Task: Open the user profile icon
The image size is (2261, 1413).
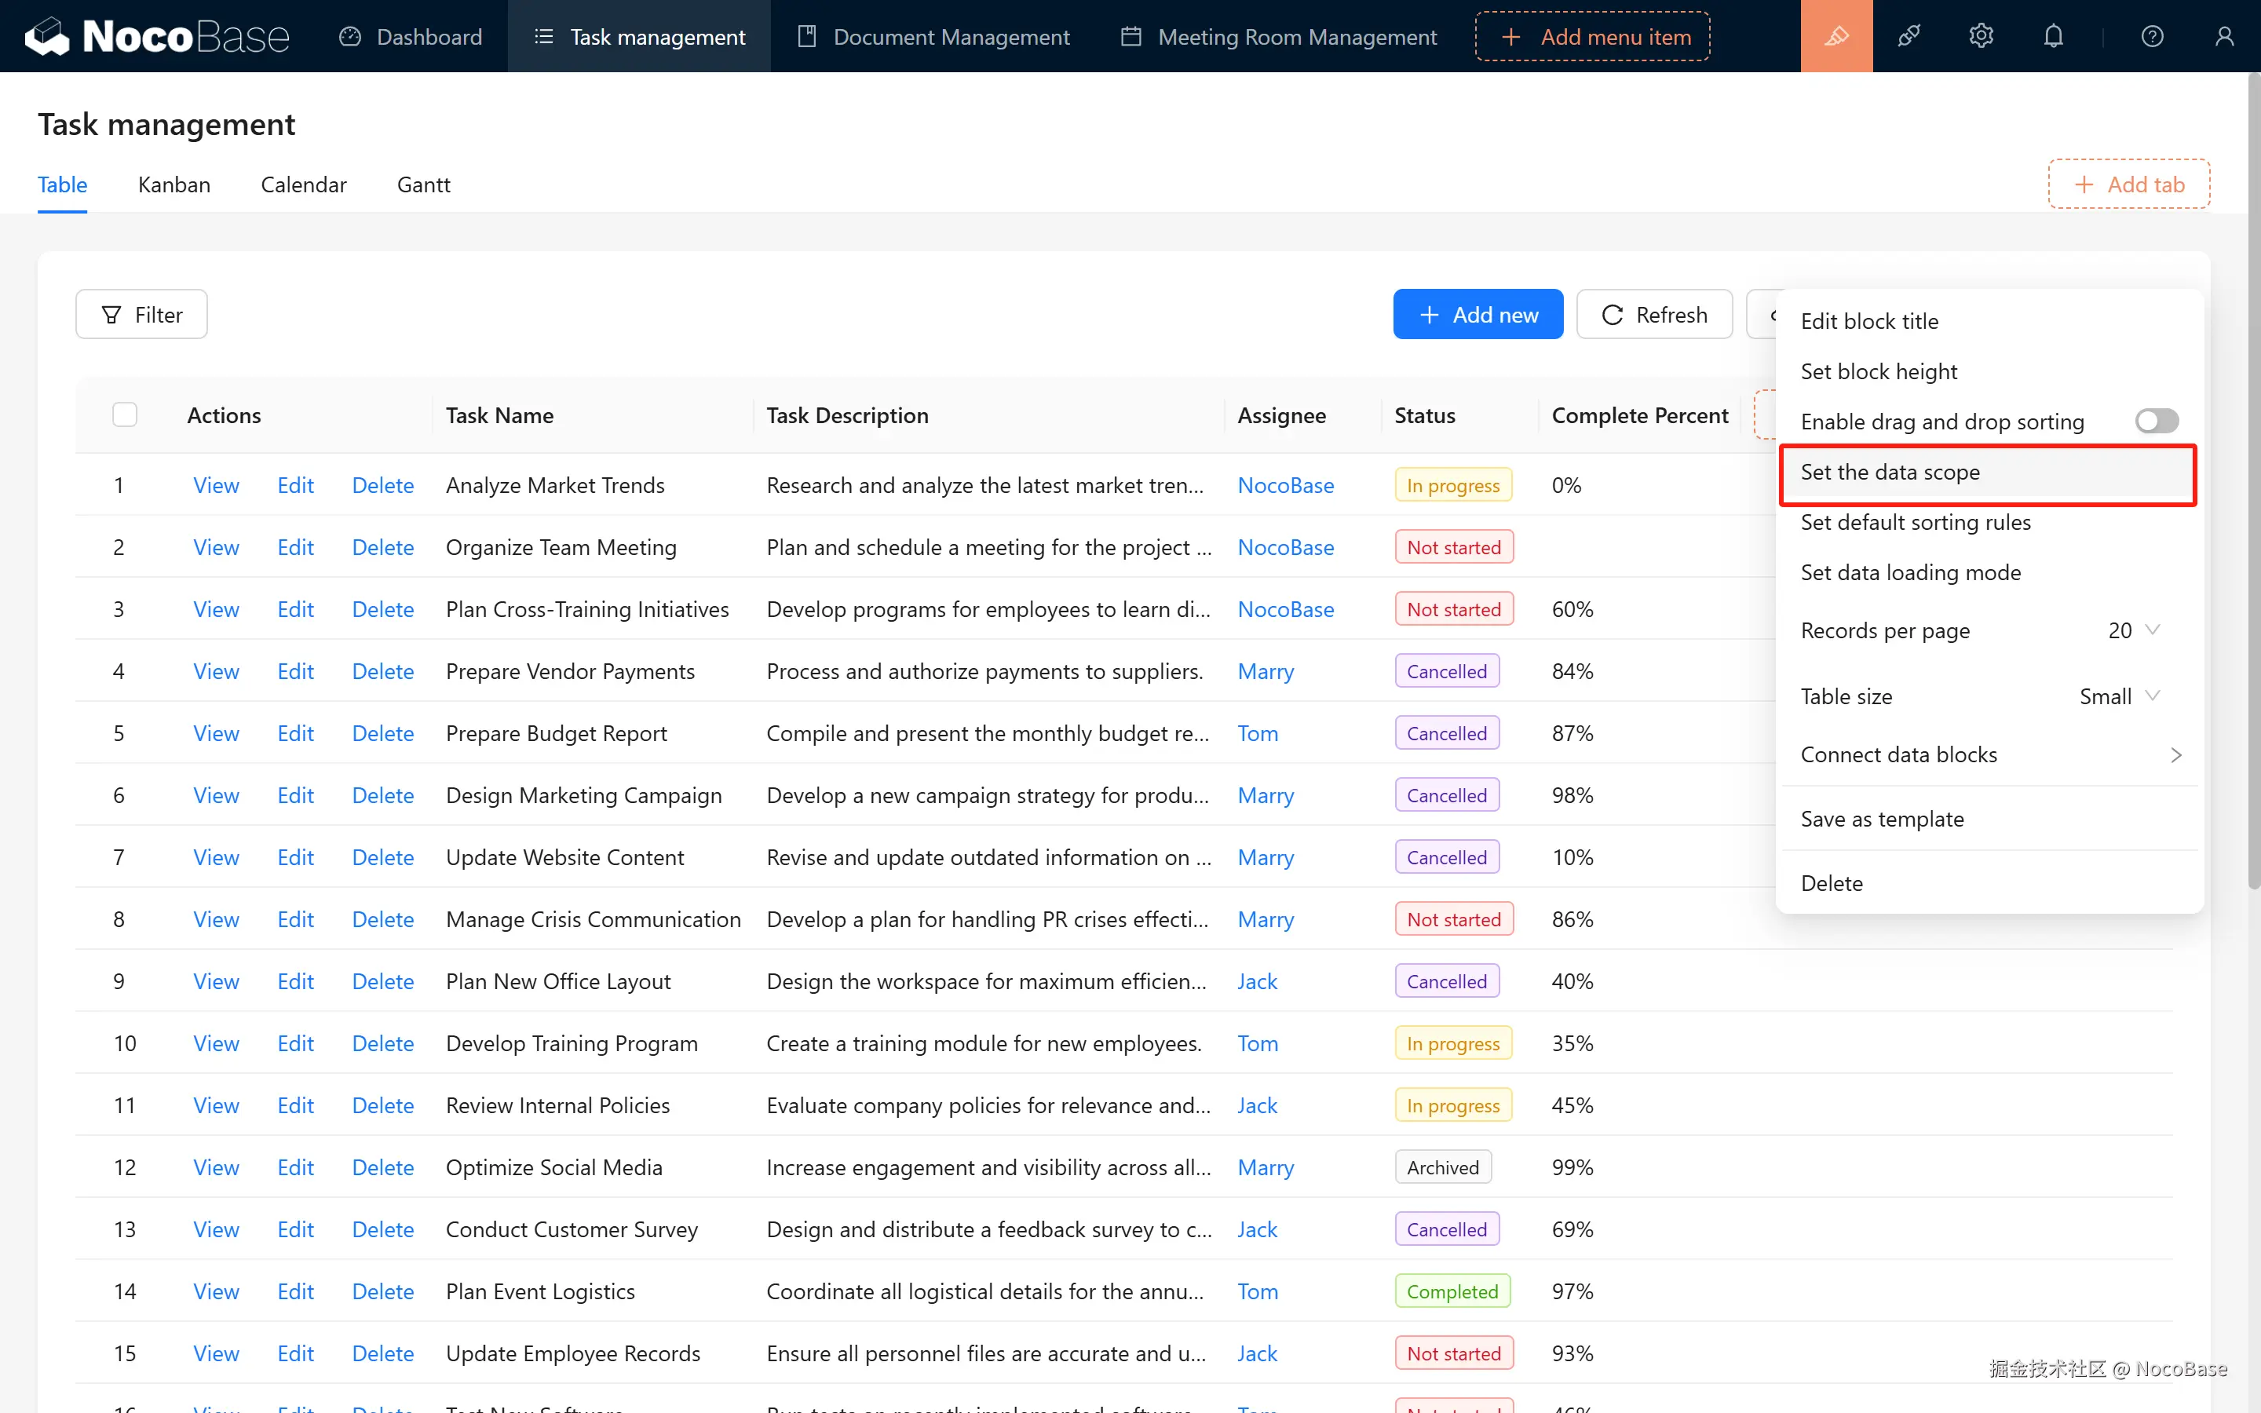Action: coord(2223,36)
